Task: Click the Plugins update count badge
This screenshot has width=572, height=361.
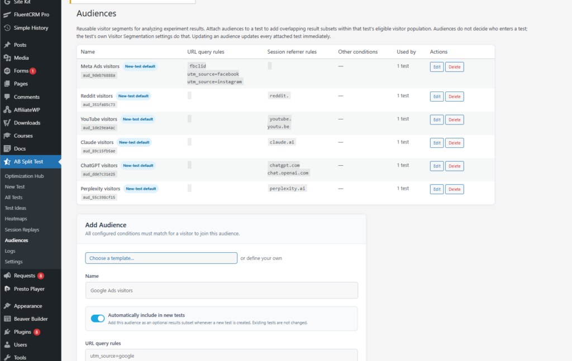Action: pyautogui.click(x=37, y=332)
